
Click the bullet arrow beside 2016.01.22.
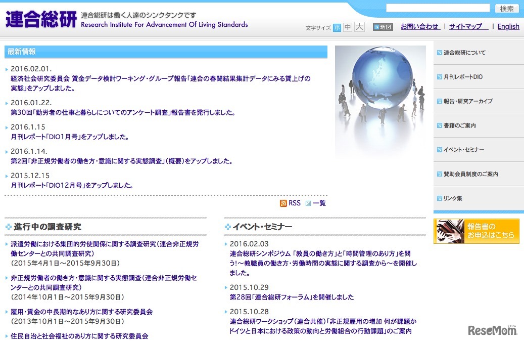pos(7,103)
